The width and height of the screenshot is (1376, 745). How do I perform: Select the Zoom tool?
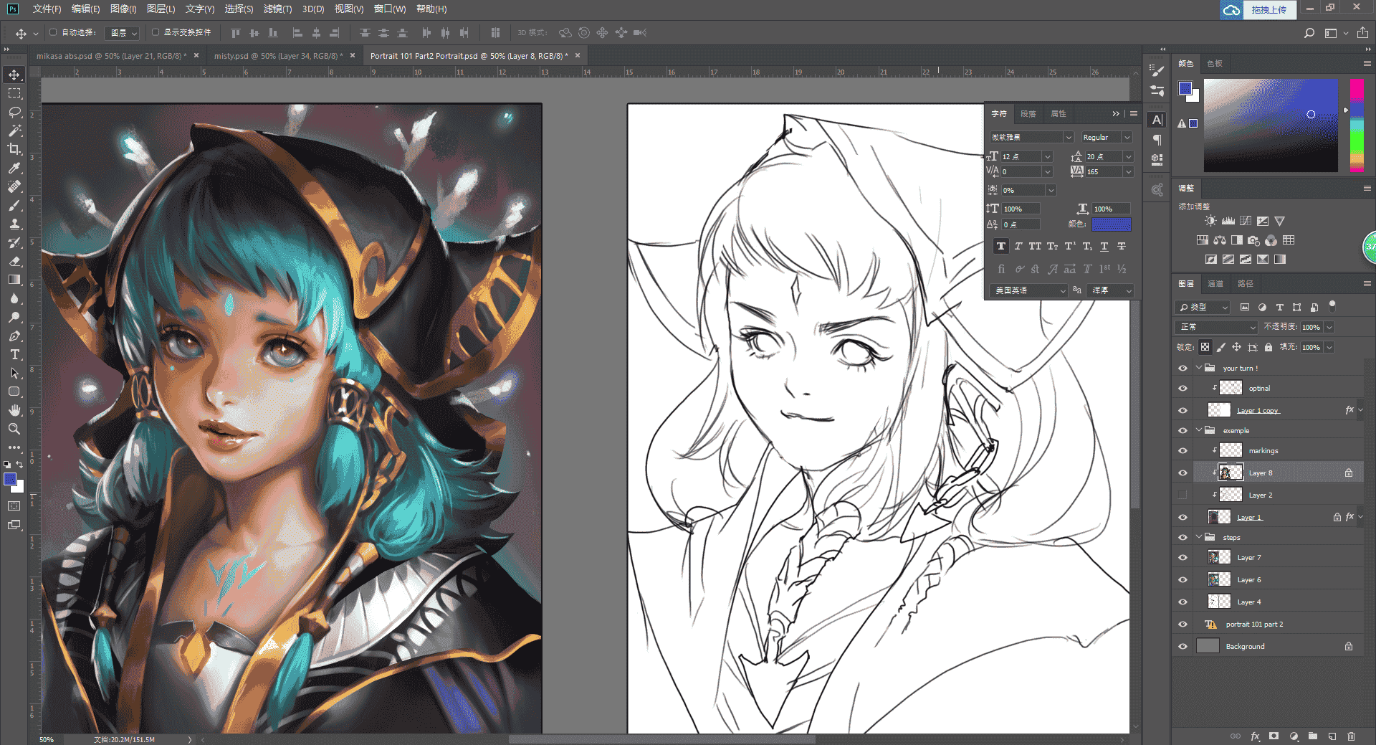(14, 429)
